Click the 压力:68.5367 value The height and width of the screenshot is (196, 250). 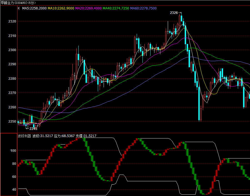[64, 136]
